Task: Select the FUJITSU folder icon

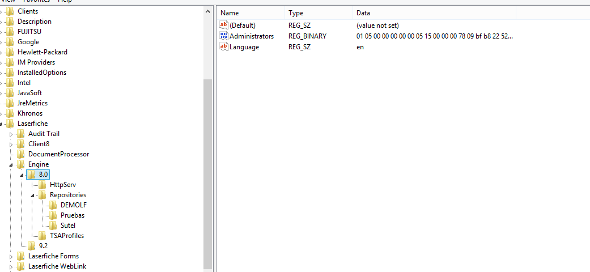Action: (10, 32)
